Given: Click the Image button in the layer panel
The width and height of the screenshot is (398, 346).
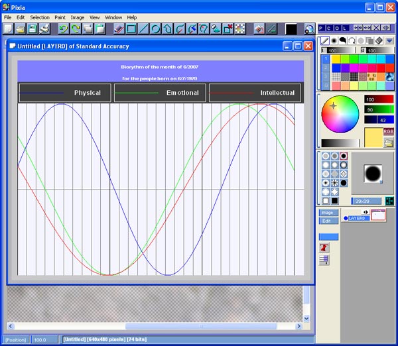Looking at the screenshot, I should [328, 213].
